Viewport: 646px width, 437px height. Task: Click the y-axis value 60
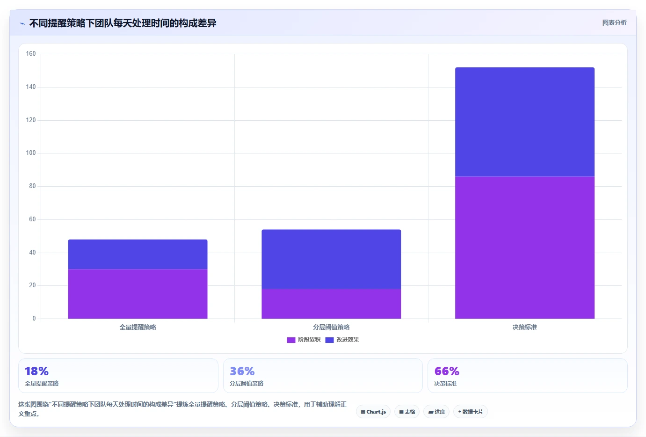[x=32, y=219]
